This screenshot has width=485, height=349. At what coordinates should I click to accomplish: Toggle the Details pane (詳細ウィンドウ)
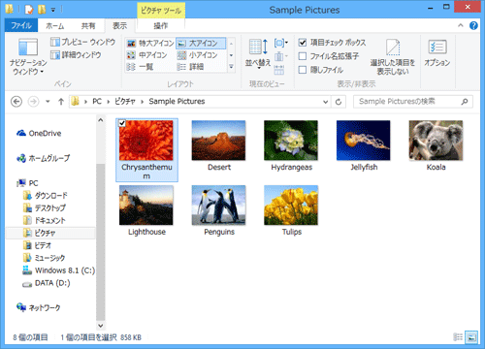(x=76, y=54)
